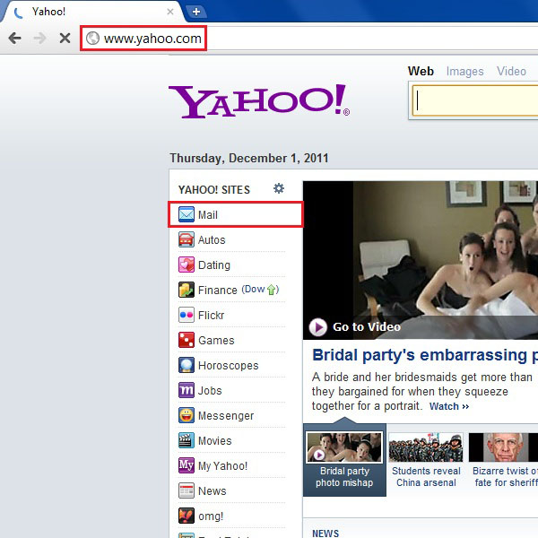The width and height of the screenshot is (538, 538).
Task: Click the main bridal party video image
Action: tap(421, 260)
